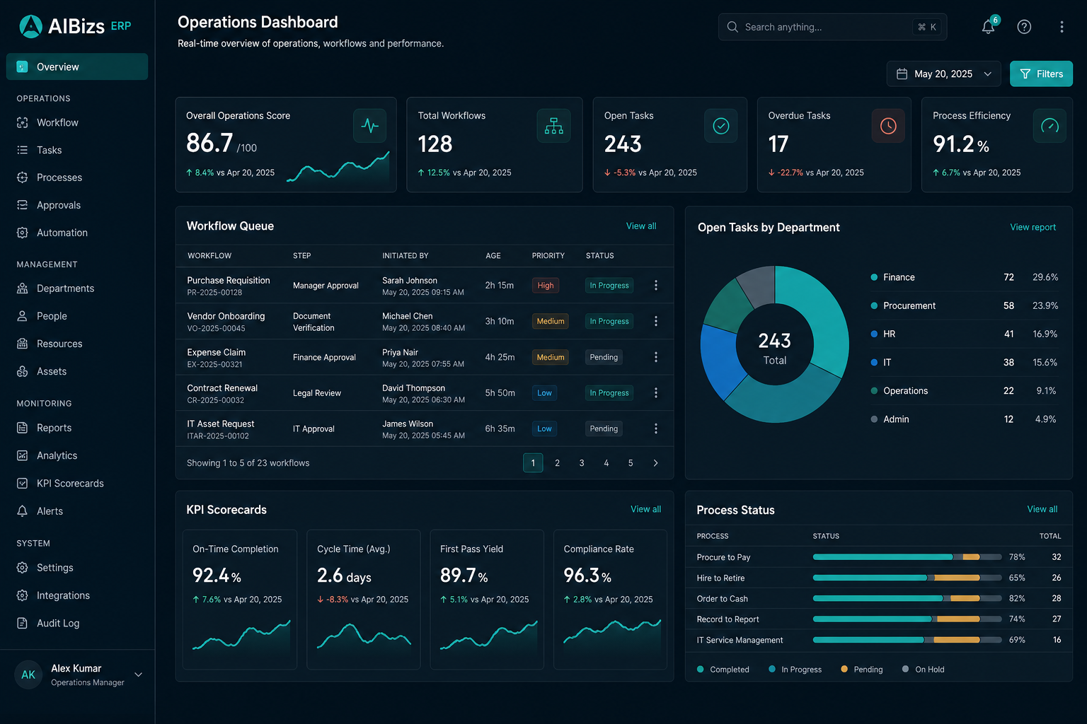Image resolution: width=1087 pixels, height=724 pixels.
Task: Expand the Alex Kumar user menu chevron
Action: (139, 675)
